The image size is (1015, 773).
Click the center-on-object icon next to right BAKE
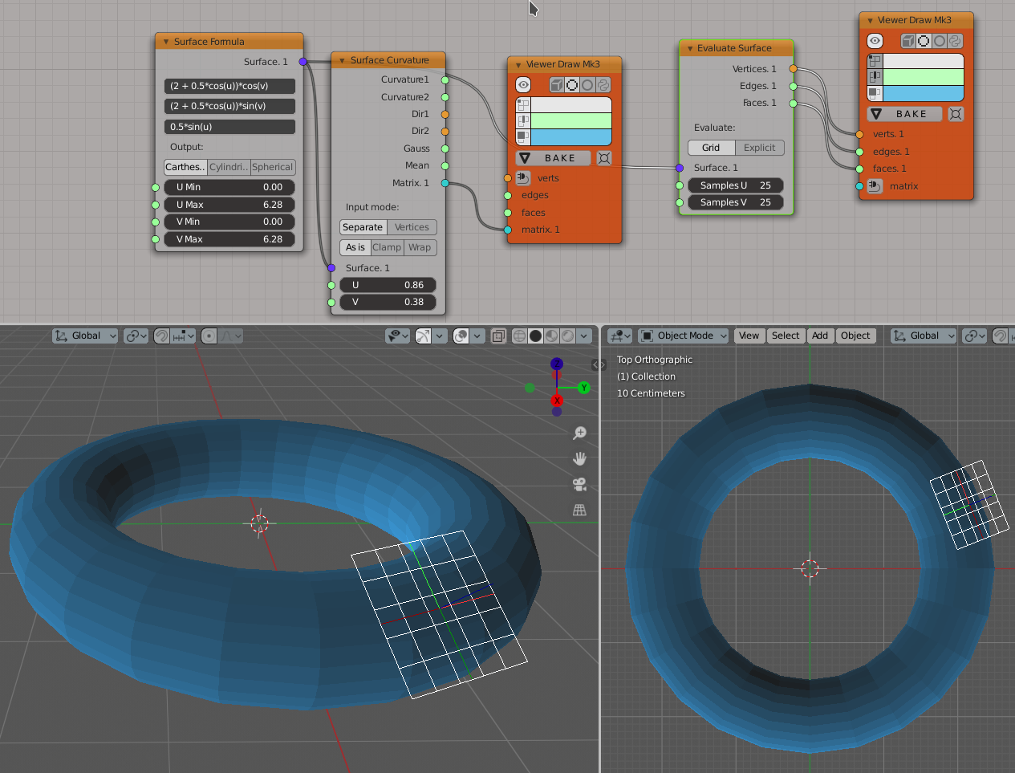(x=956, y=114)
